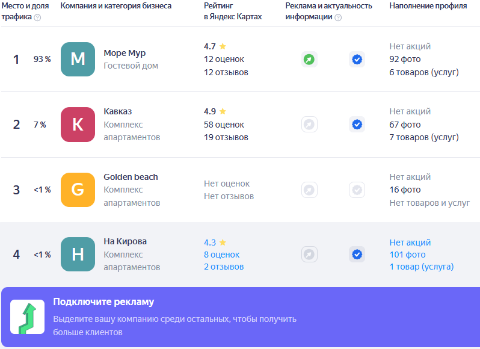The height and width of the screenshot is (349, 480).
Task: Click the green advertising icon for Море Мур
Action: click(309, 60)
